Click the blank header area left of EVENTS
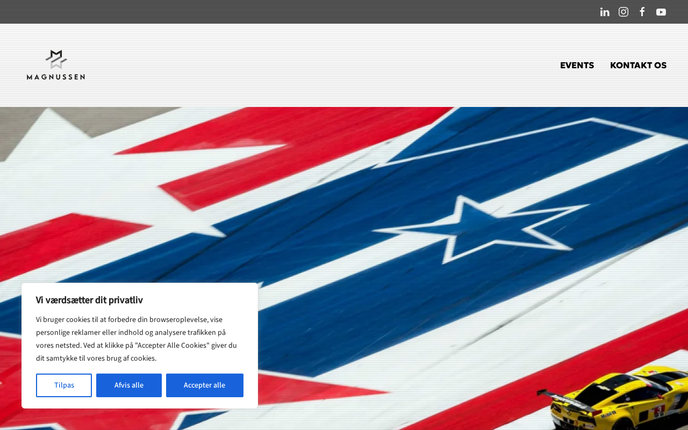The image size is (688, 430). (x=322, y=66)
